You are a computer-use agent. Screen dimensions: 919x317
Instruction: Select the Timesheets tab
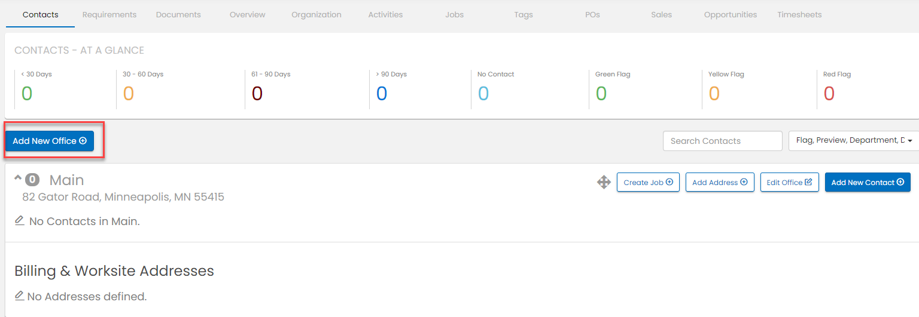(x=799, y=14)
